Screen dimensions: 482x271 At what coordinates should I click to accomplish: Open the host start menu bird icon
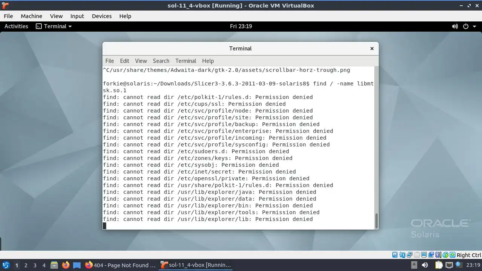point(6,265)
